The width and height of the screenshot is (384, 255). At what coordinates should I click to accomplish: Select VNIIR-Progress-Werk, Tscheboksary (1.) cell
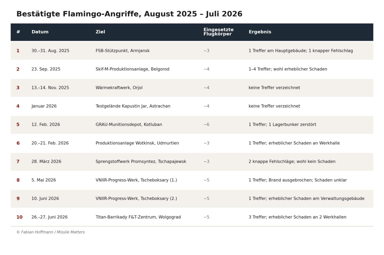point(136,180)
